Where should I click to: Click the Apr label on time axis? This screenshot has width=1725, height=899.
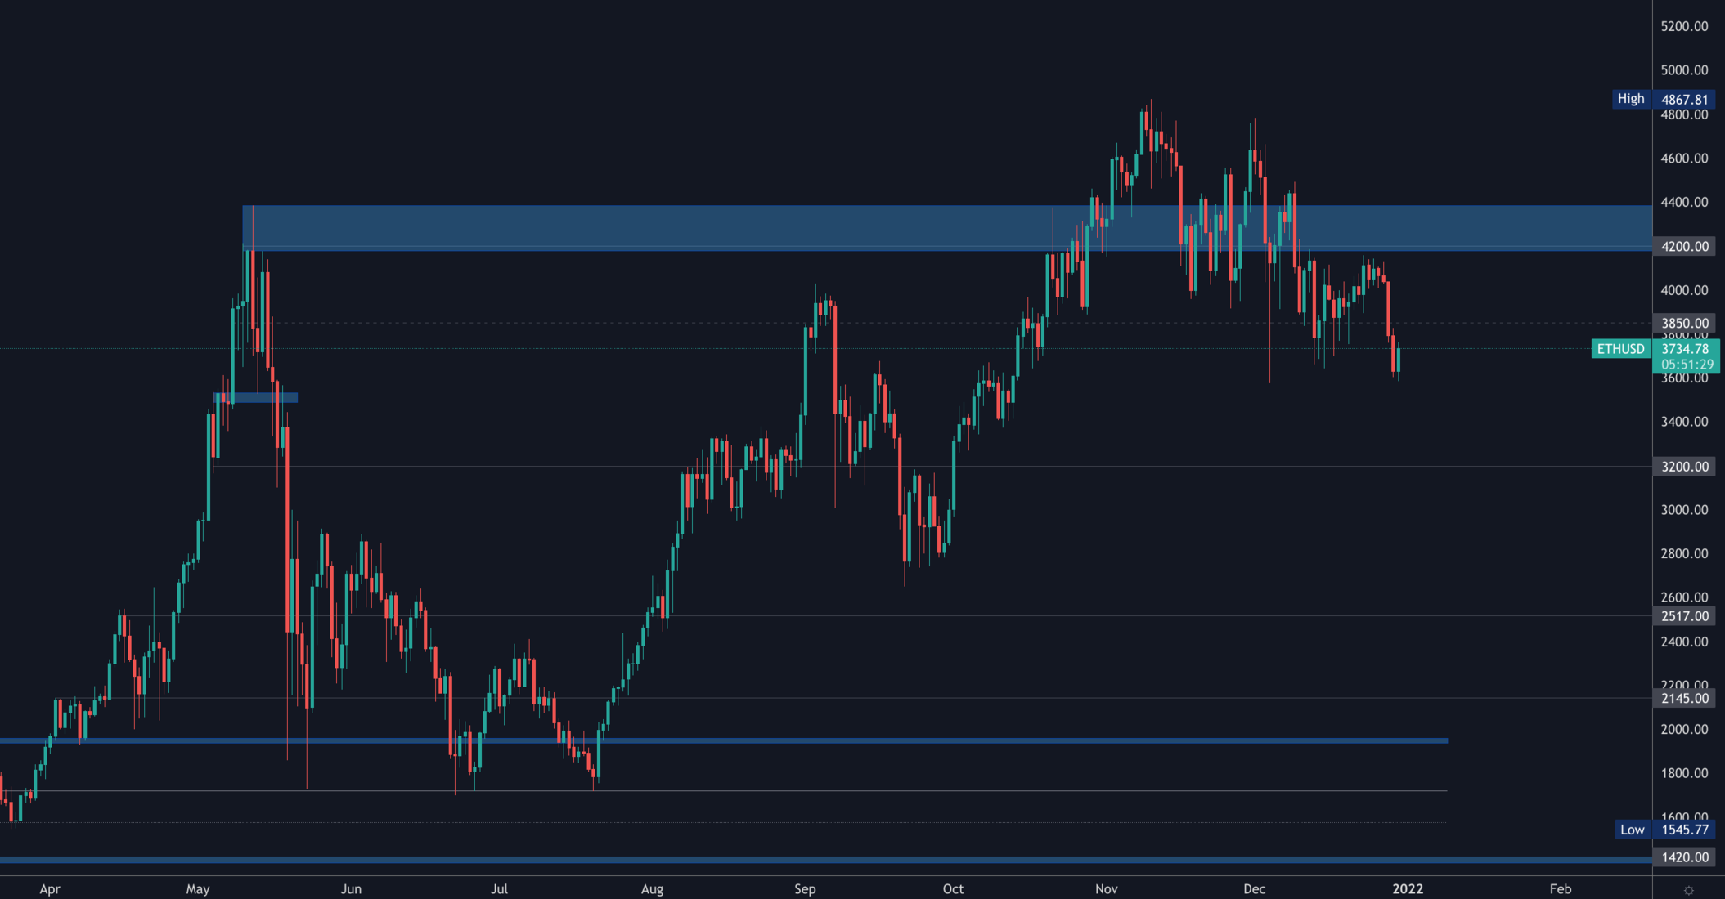(50, 888)
